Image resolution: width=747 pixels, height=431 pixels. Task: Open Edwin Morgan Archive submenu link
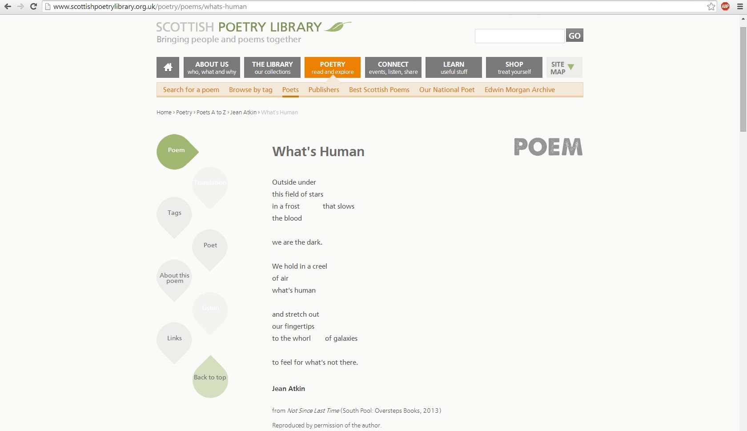[519, 90]
